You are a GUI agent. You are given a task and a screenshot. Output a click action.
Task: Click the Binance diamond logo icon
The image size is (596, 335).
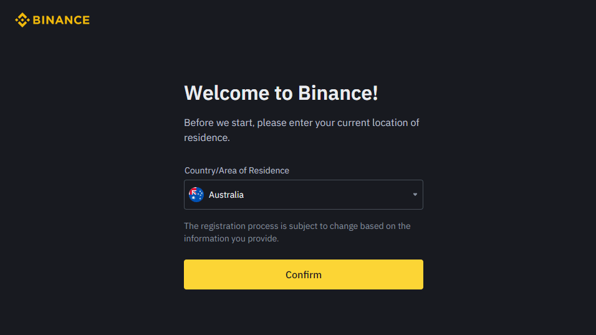(22, 20)
